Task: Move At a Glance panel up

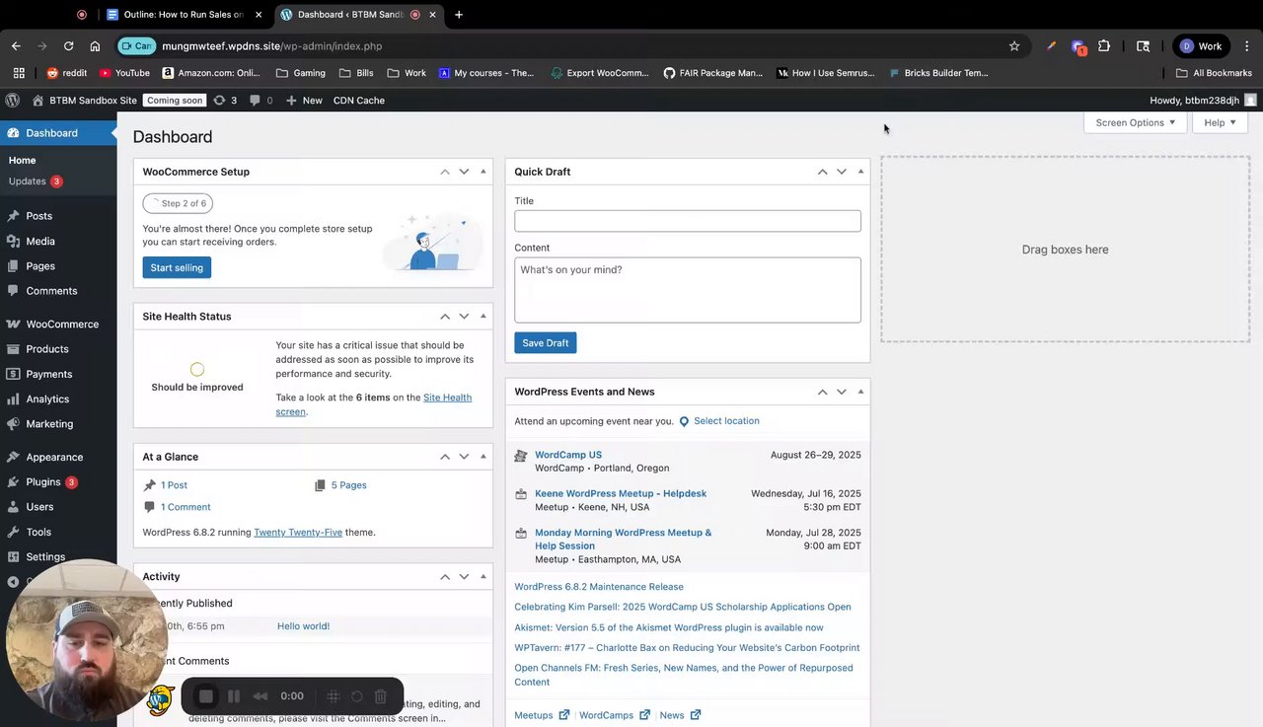Action: [445, 457]
